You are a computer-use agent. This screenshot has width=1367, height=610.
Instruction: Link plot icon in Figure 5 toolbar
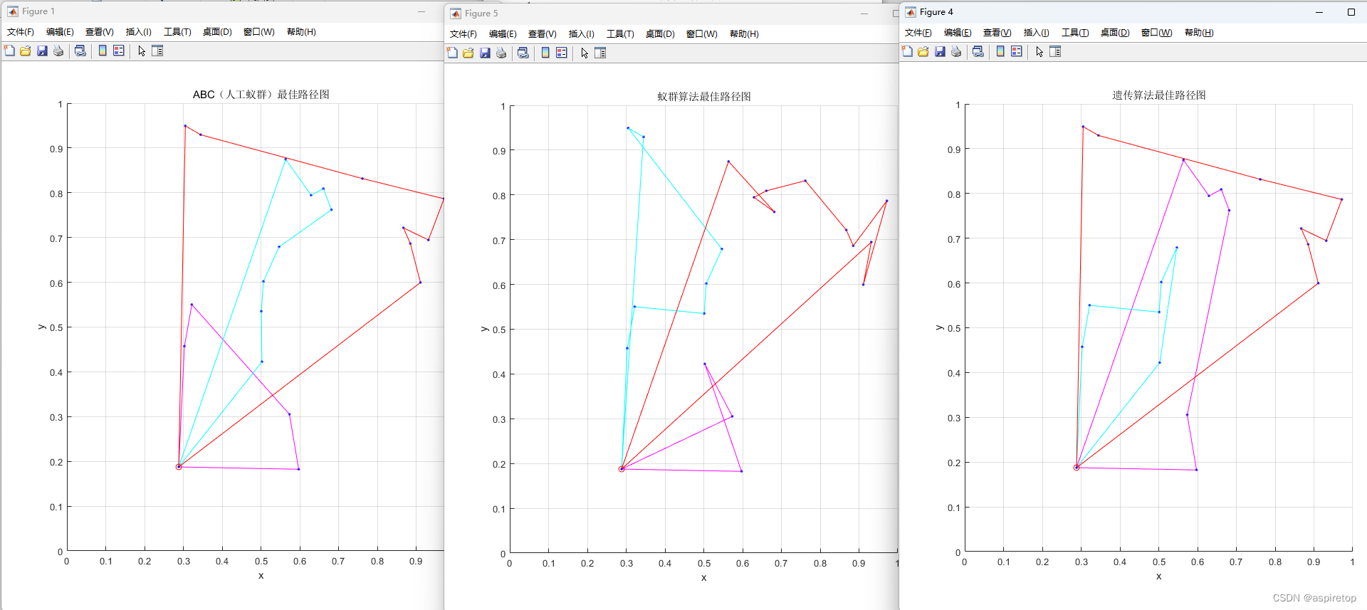(523, 53)
